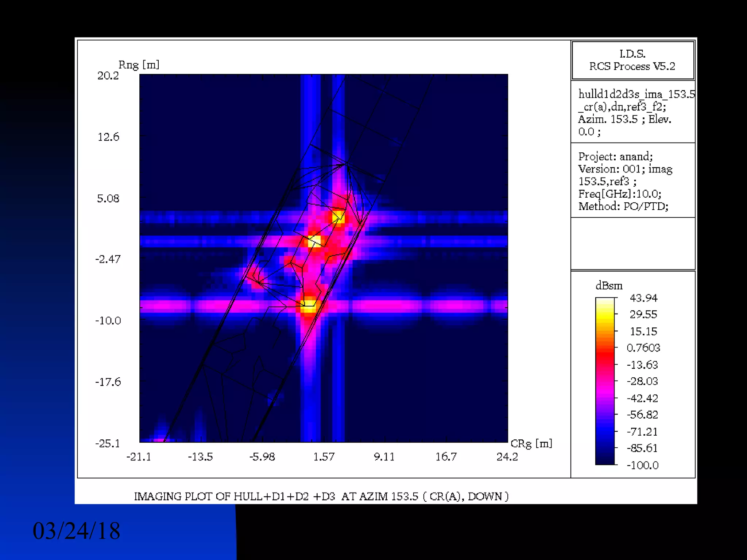
Task: Click the -25.1 range tick label
Action: tap(108, 443)
